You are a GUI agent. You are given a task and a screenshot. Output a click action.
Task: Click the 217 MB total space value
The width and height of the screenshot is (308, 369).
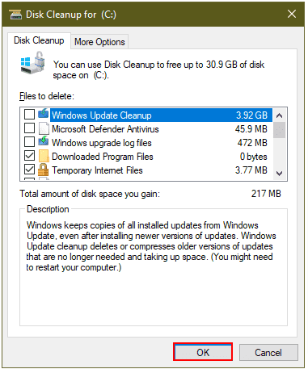point(266,194)
